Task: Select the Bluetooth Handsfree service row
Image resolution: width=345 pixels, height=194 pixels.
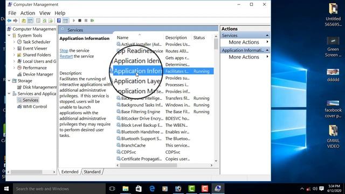Action: tap(164, 132)
